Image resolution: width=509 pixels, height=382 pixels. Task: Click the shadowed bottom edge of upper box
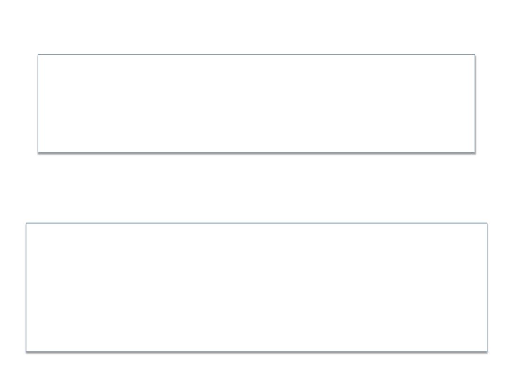256,152
